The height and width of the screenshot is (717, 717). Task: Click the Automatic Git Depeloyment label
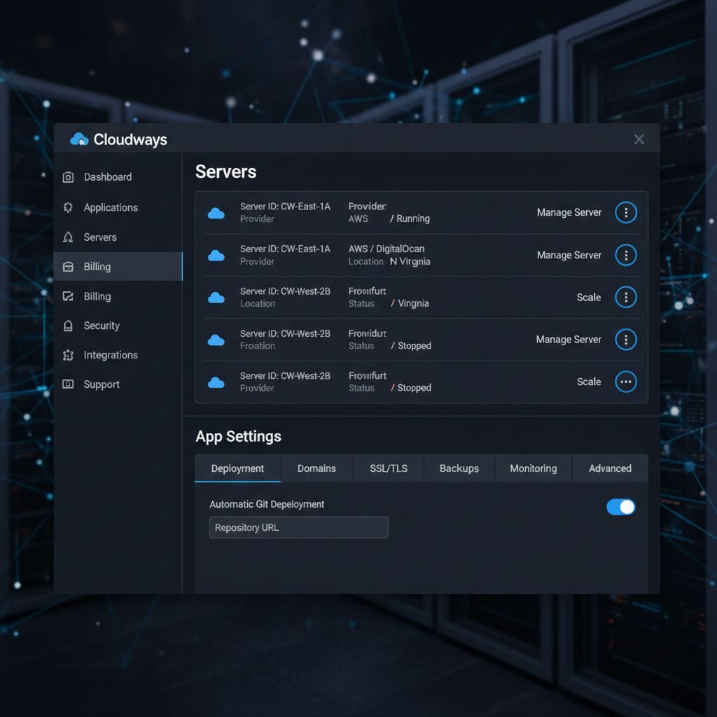[267, 504]
